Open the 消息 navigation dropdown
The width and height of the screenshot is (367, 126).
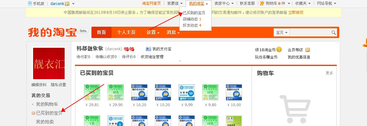[x=173, y=32]
